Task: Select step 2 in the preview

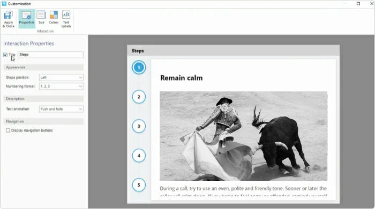Action: [139, 97]
